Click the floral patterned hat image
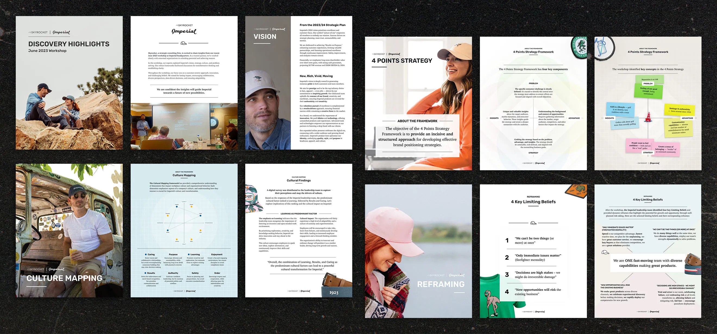Viewport: 717px width, 334px height. (253, 198)
